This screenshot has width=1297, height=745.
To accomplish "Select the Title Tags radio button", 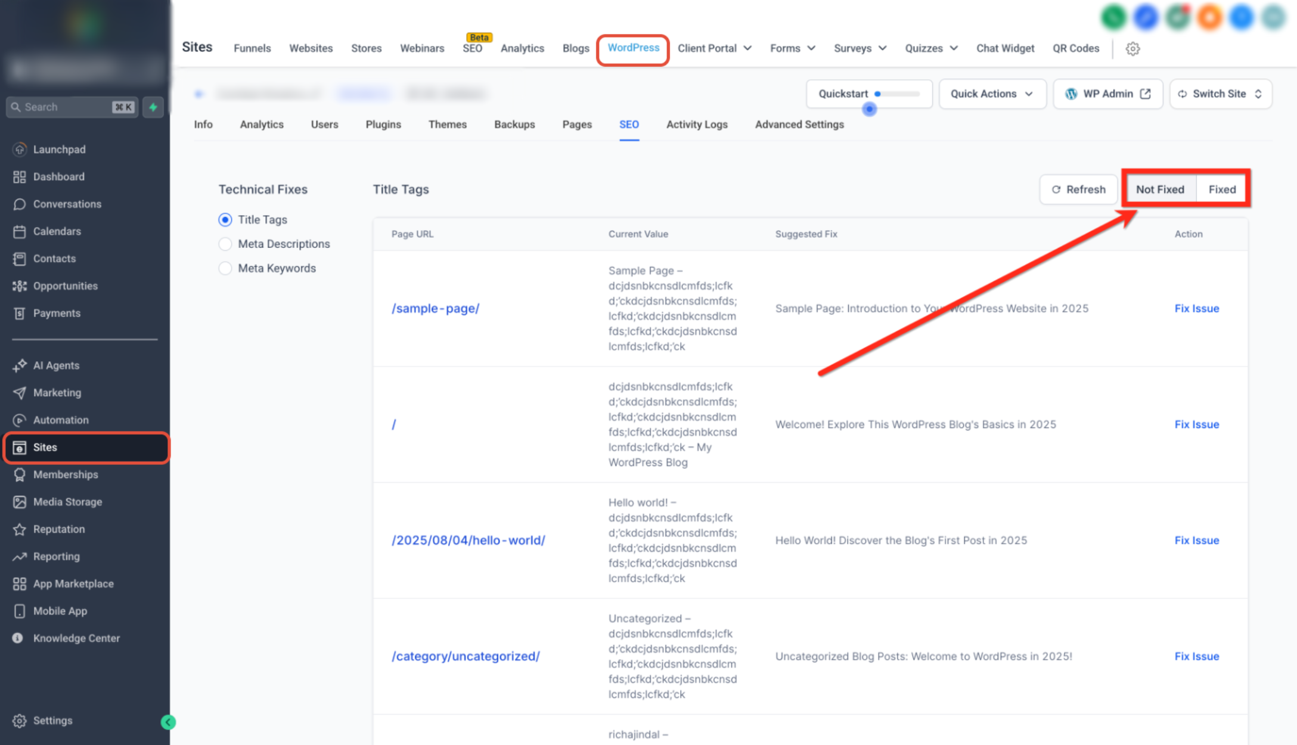I will pos(225,220).
